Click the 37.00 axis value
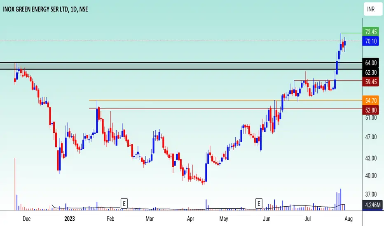Image resolution: width=384 pixels, height=226 pixels. (x=371, y=194)
